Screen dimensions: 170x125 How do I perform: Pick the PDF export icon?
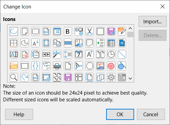pyautogui.click(x=25, y=54)
